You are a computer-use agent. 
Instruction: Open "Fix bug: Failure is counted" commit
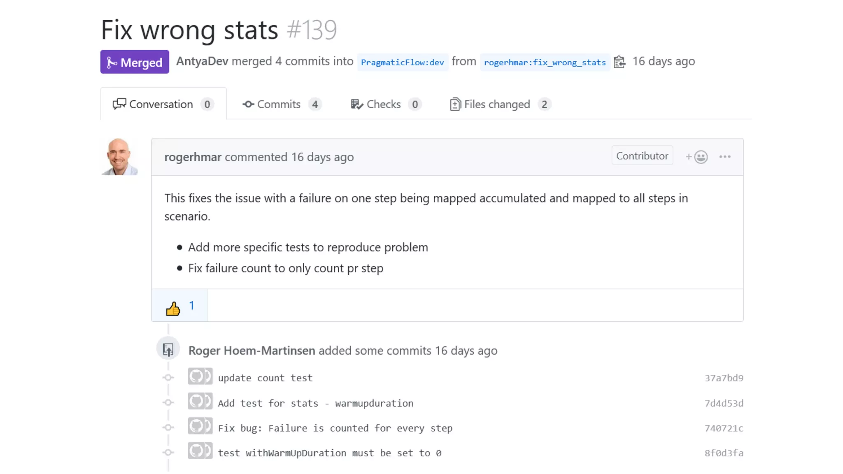[335, 428]
